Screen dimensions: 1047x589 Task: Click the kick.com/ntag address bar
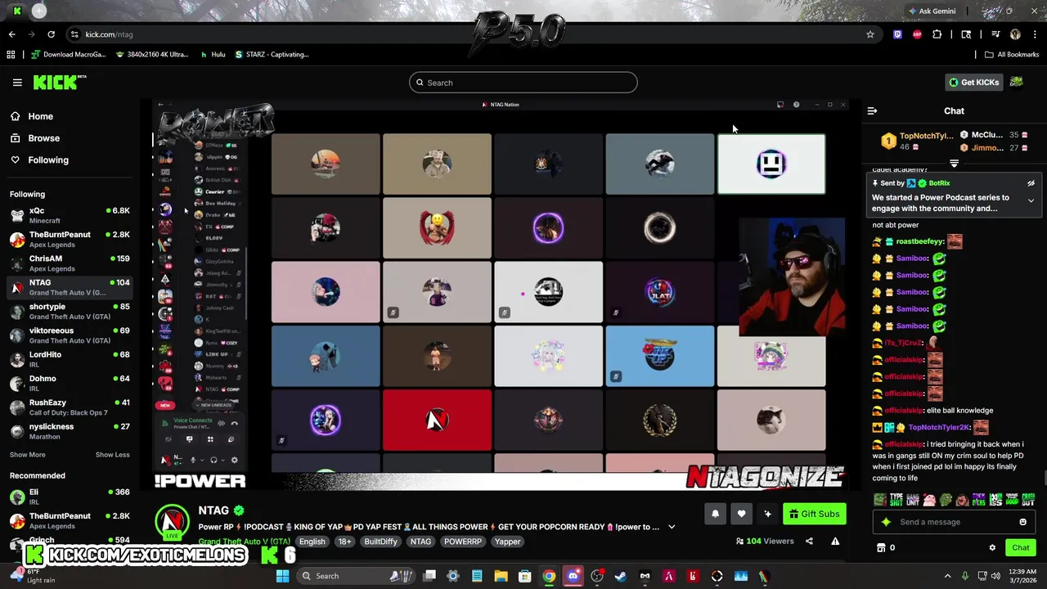click(x=466, y=34)
